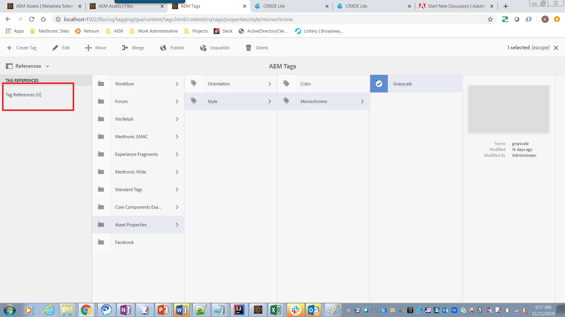This screenshot has height=317, width=565.
Task: Click the Delete trash can icon
Action: coord(249,48)
